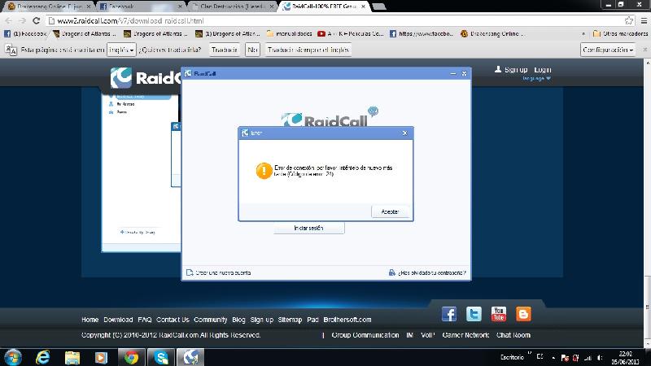The width and height of the screenshot is (651, 366).
Task: Switch to Chrome in the taskbar
Action: [x=131, y=357]
